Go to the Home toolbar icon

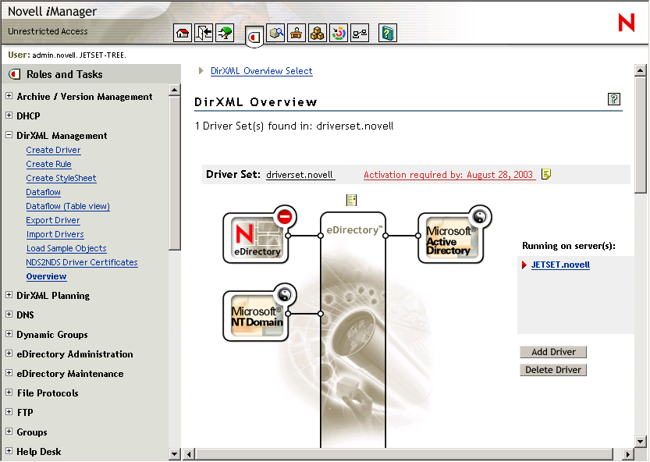(183, 33)
